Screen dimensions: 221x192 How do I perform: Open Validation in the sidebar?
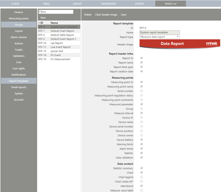coord(18,56)
